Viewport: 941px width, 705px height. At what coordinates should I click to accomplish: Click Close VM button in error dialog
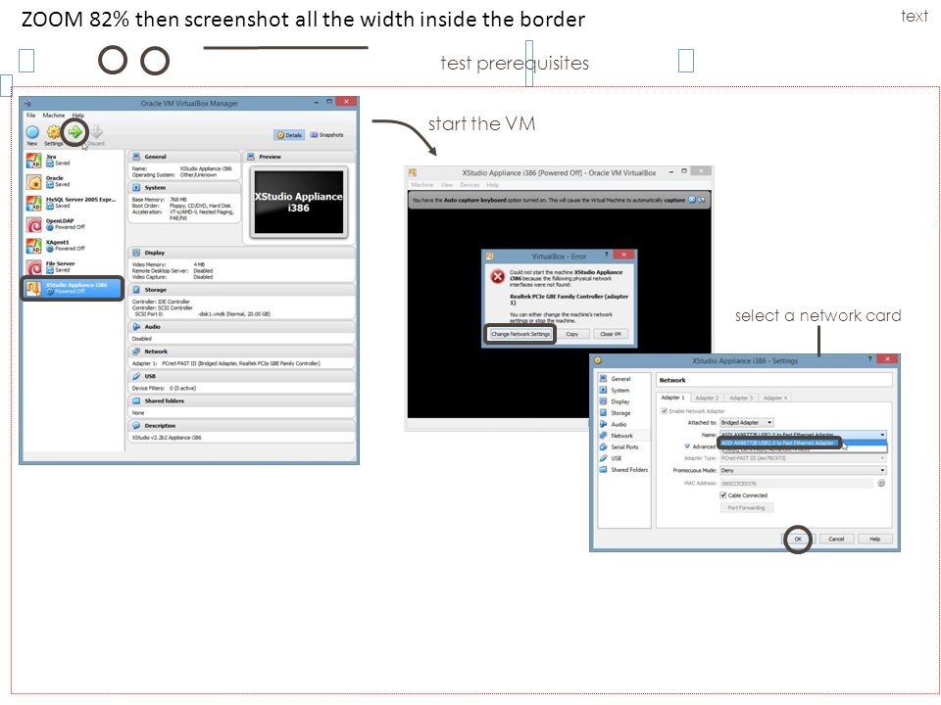[611, 334]
